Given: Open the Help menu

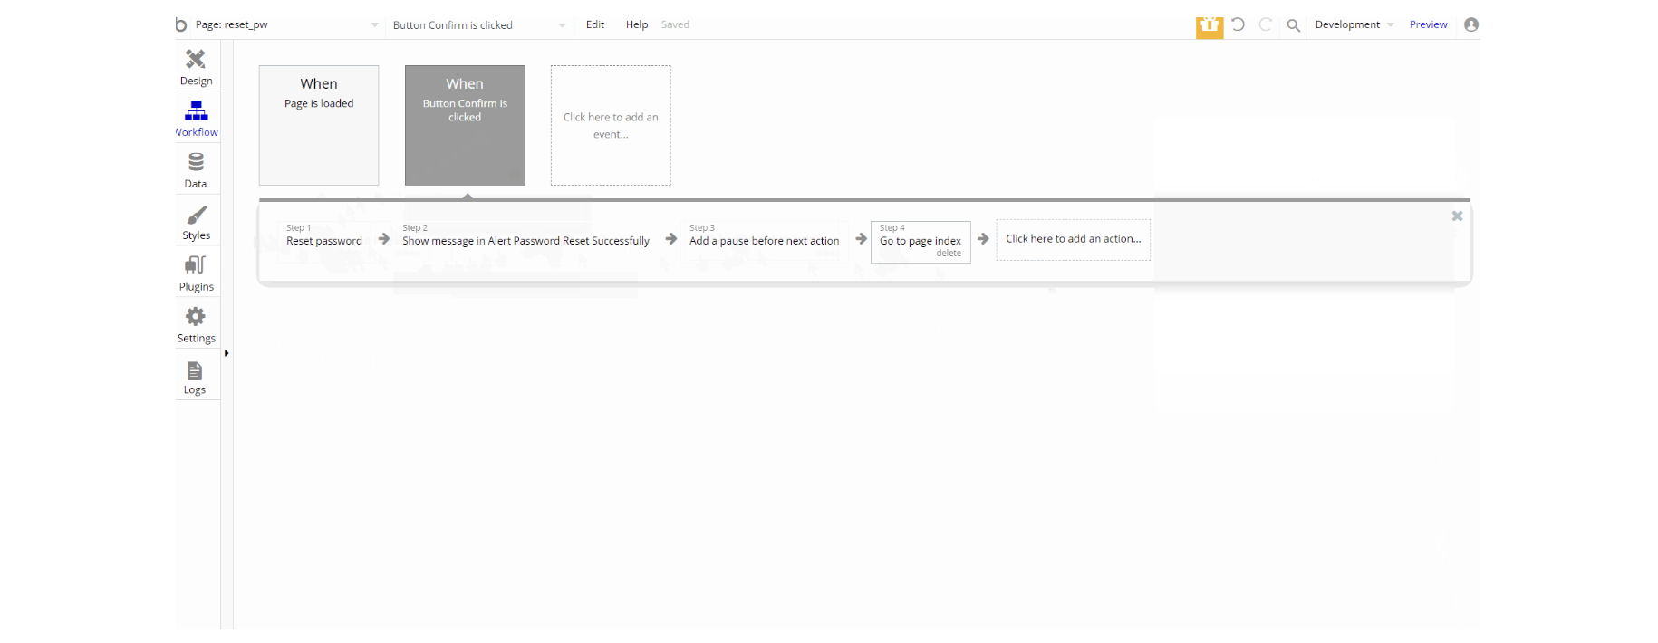Looking at the screenshot, I should [637, 24].
